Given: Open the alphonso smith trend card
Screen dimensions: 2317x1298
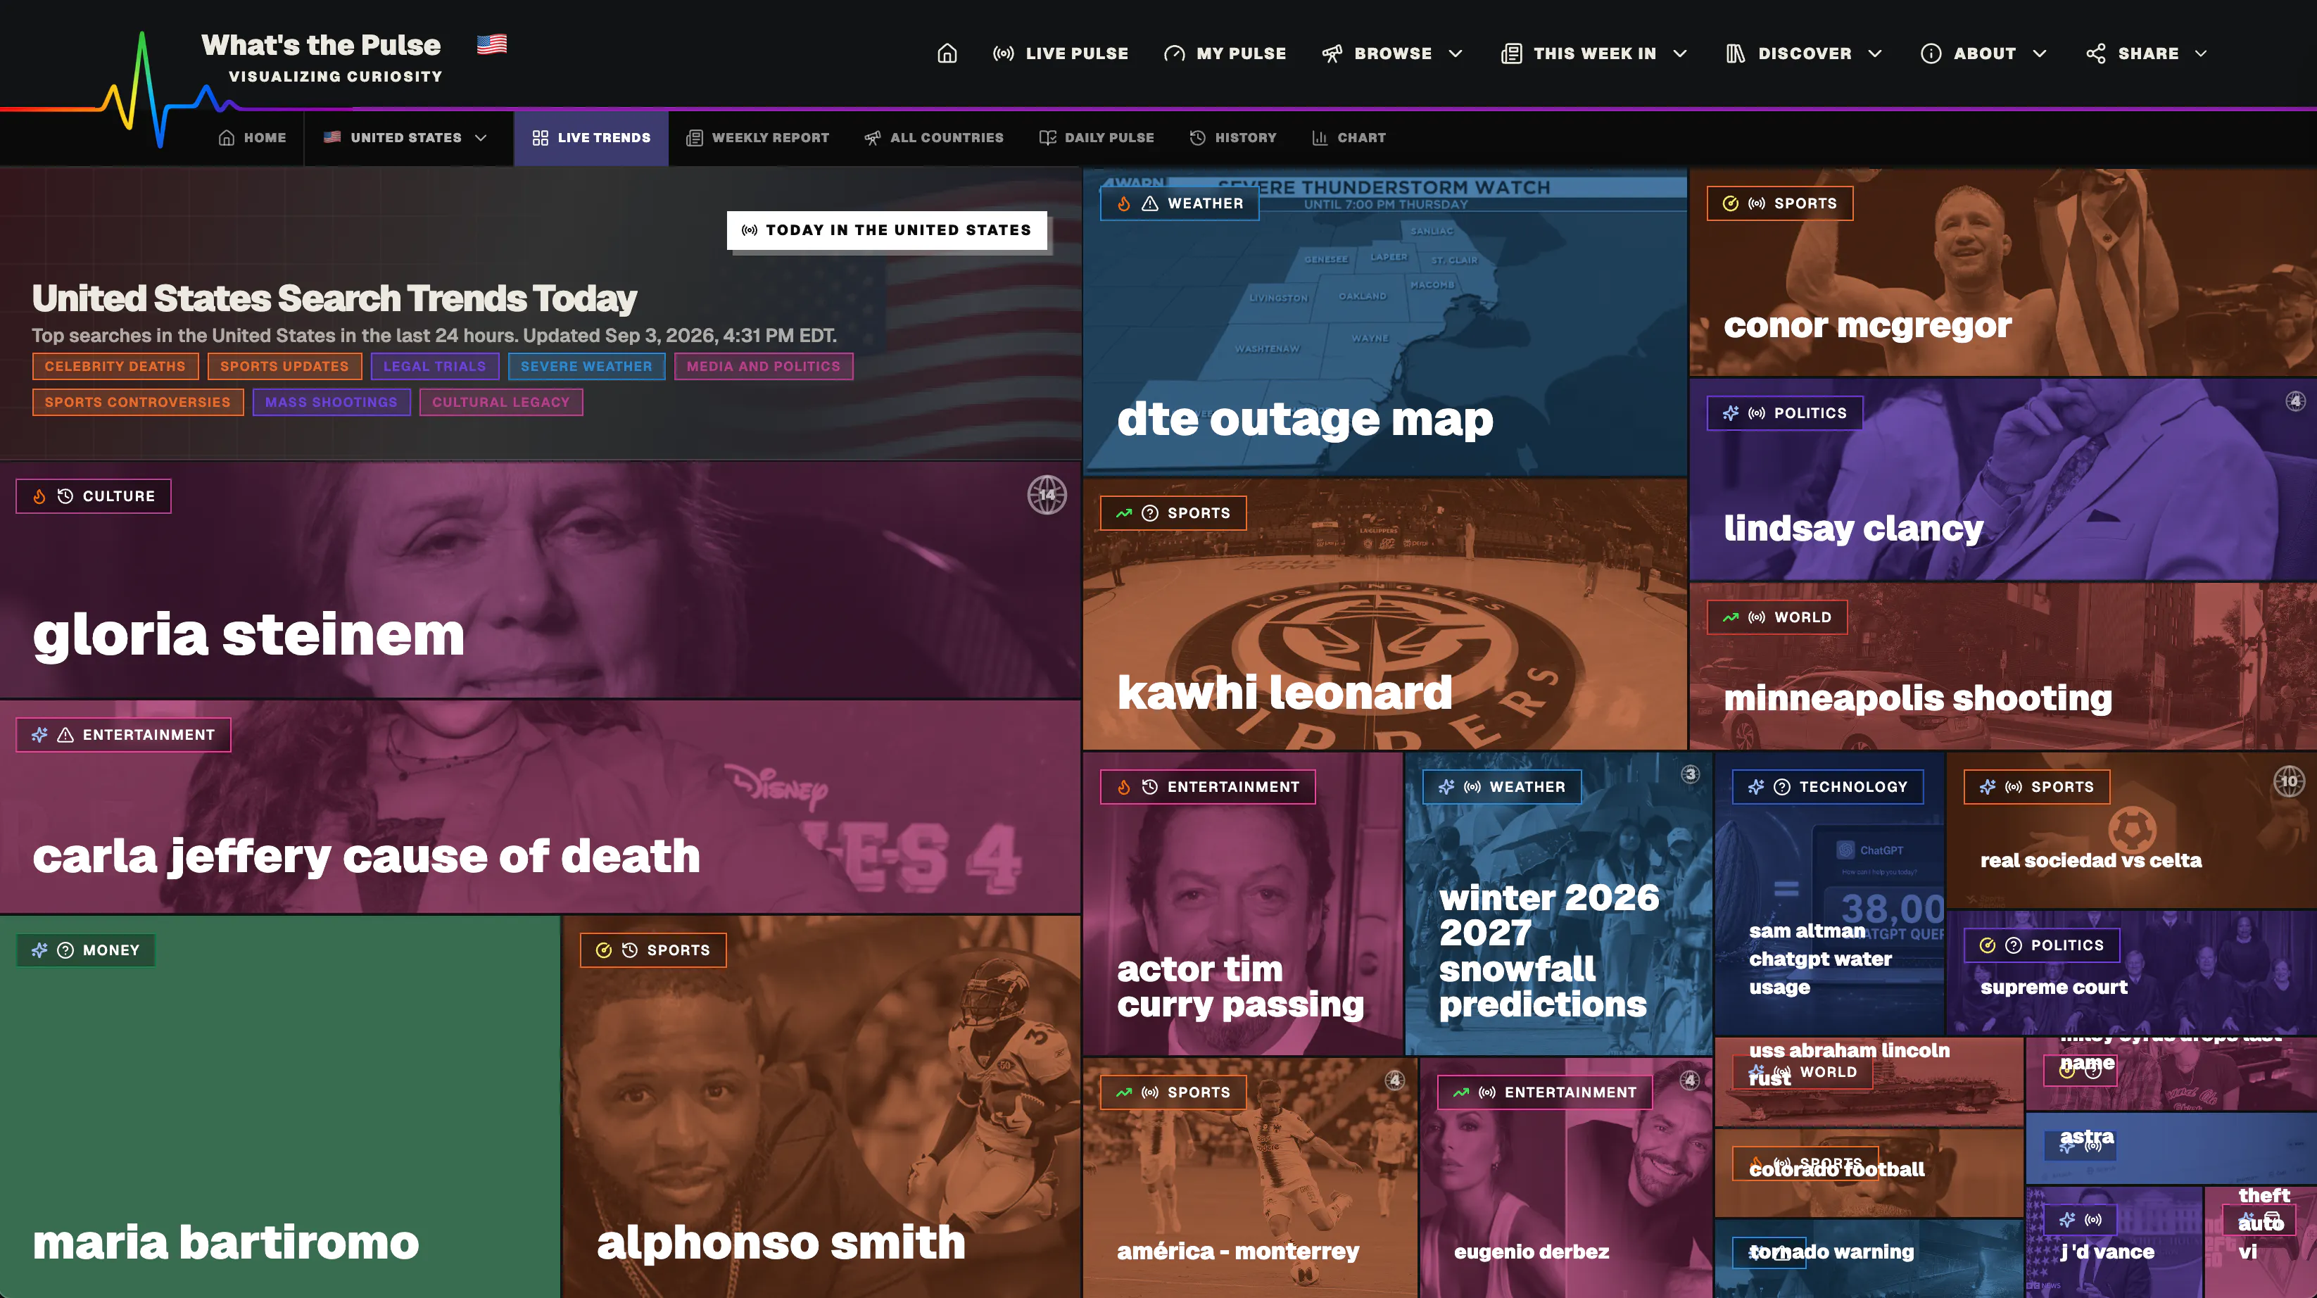Looking at the screenshot, I should coord(821,1107).
